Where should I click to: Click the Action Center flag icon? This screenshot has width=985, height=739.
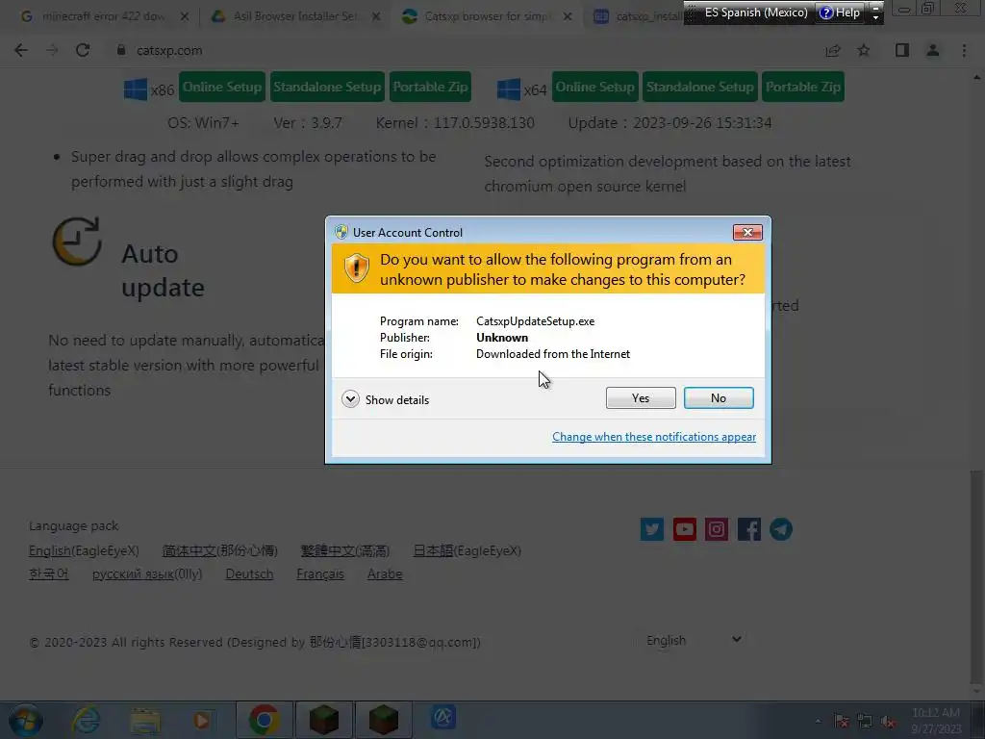coord(842,722)
